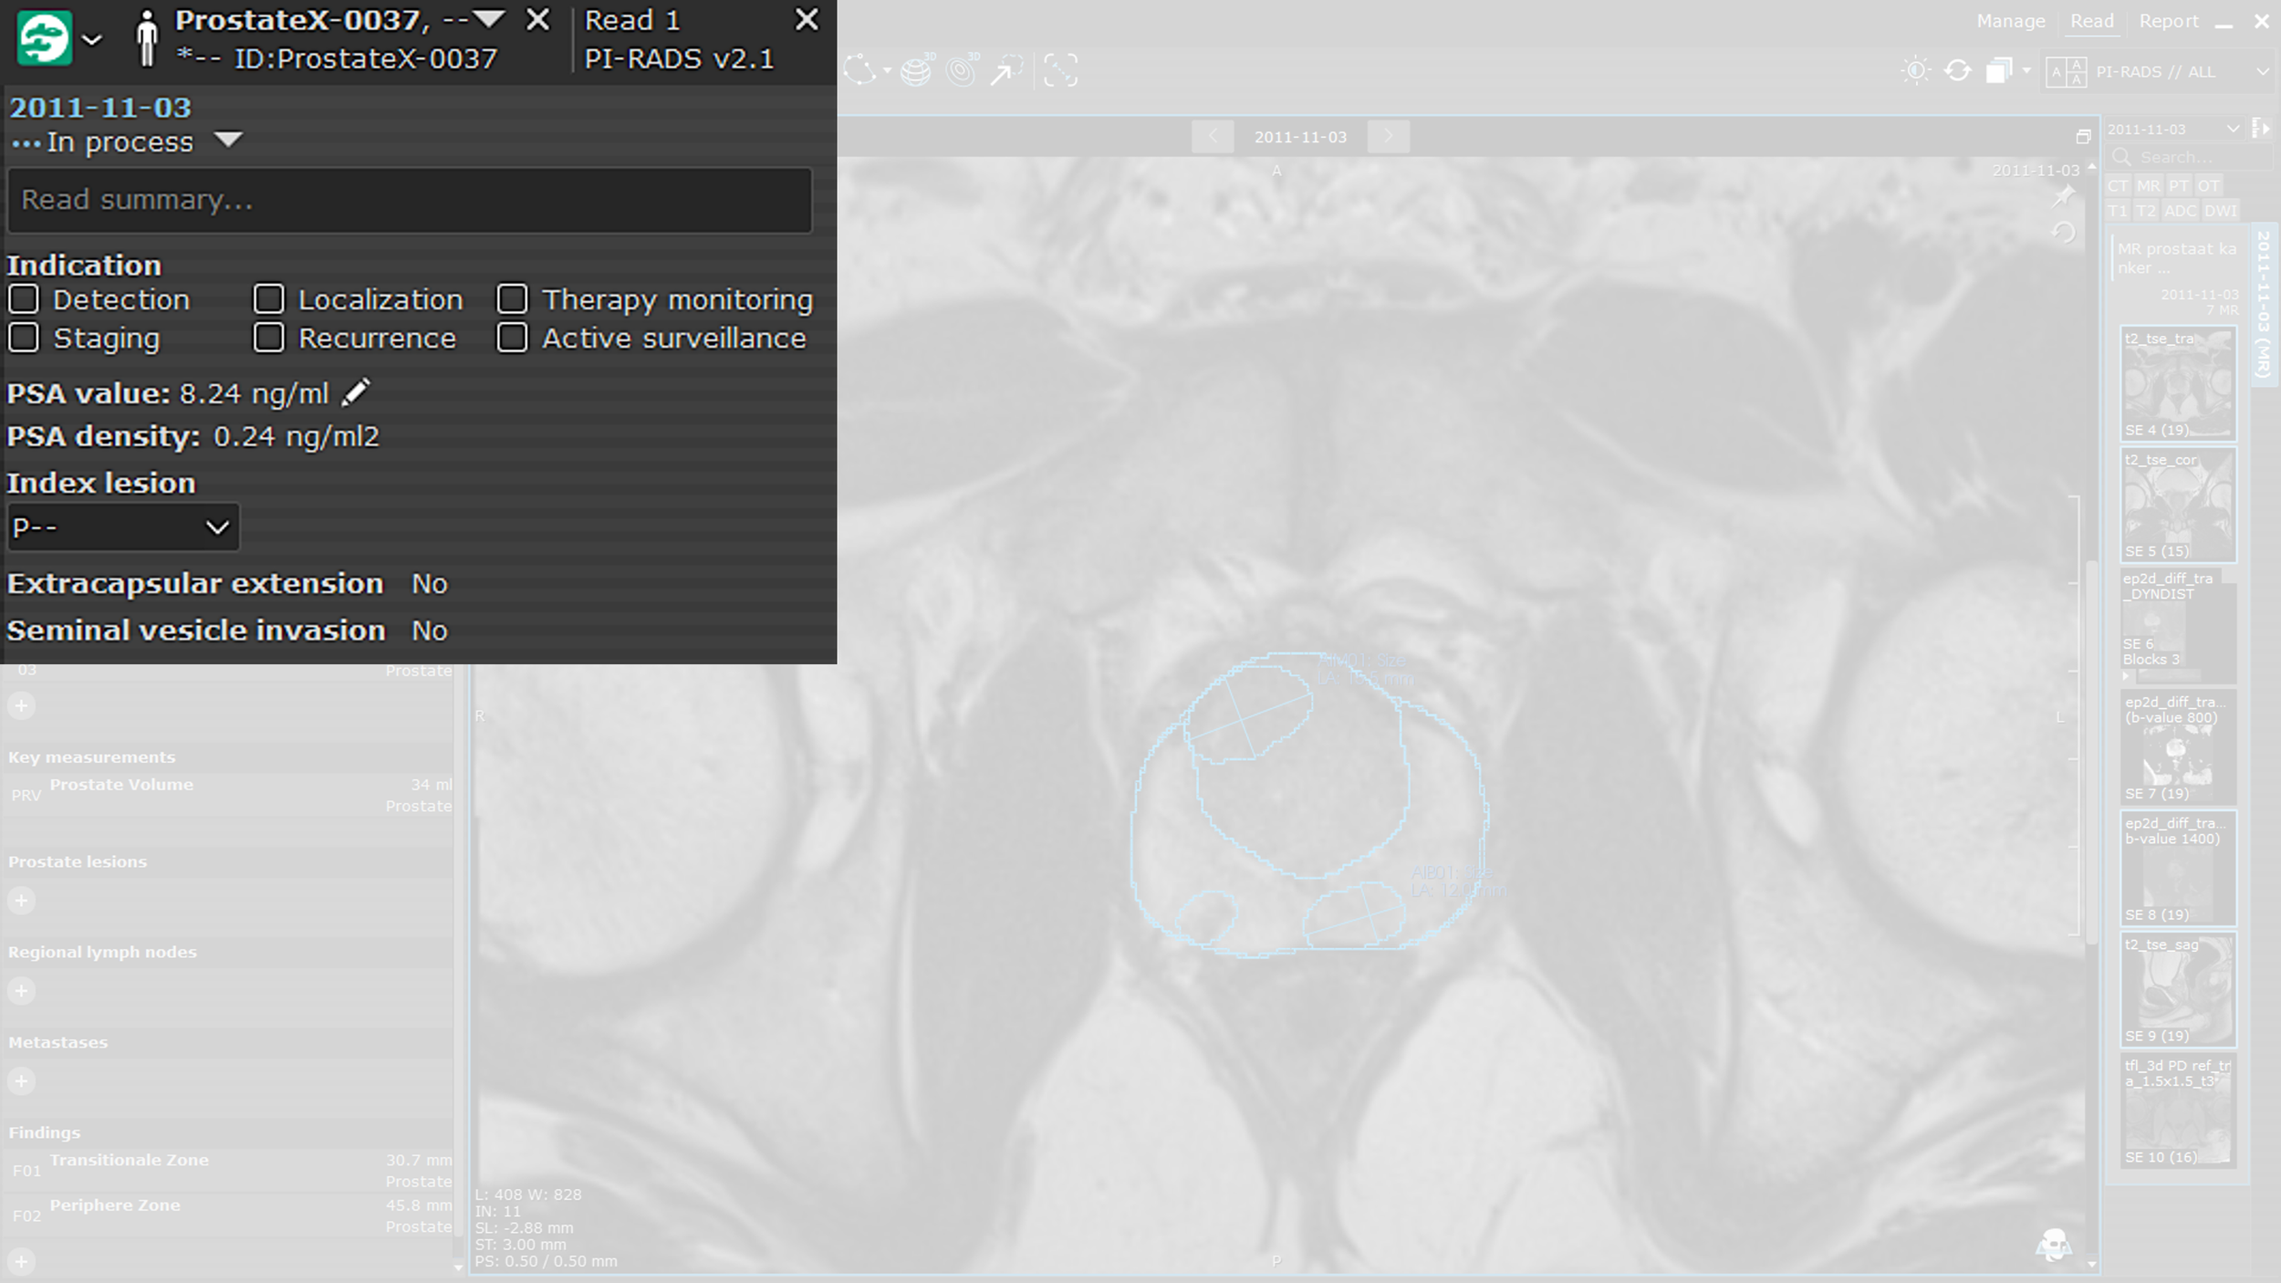The width and height of the screenshot is (2281, 1283).
Task: Pin the viewer with pushpin icon
Action: click(x=2064, y=195)
